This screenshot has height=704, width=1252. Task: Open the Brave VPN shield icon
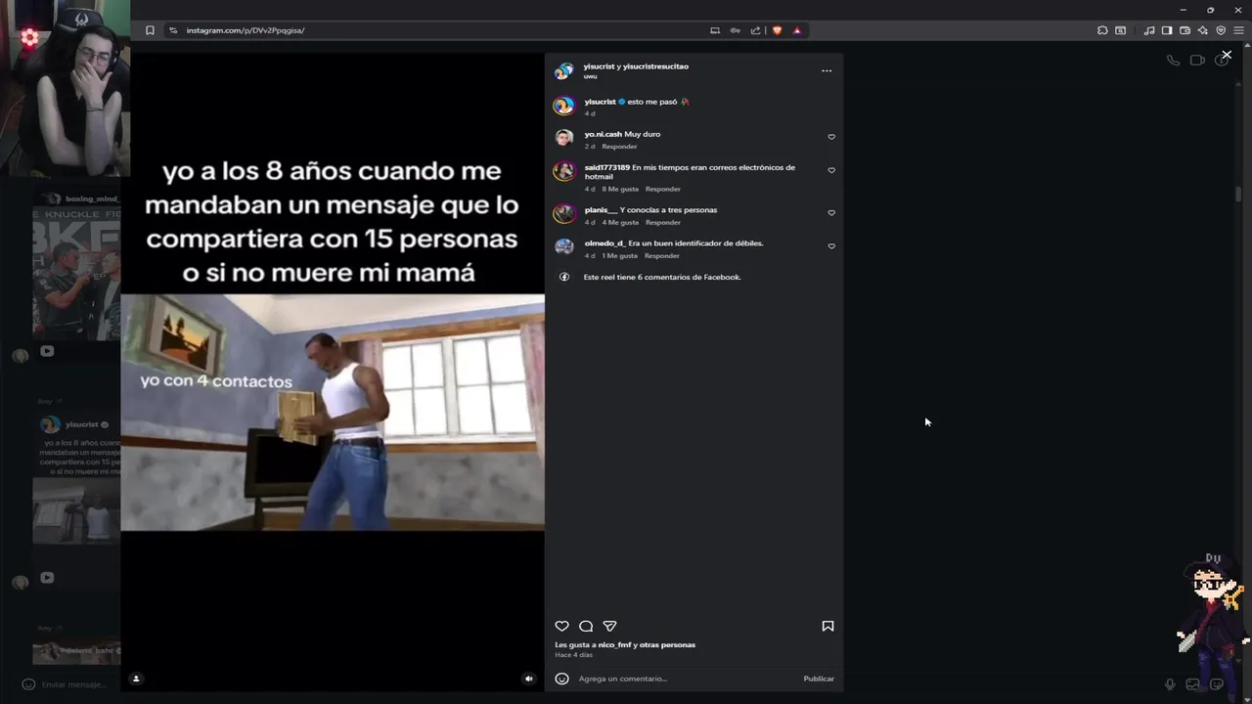pos(1221,30)
